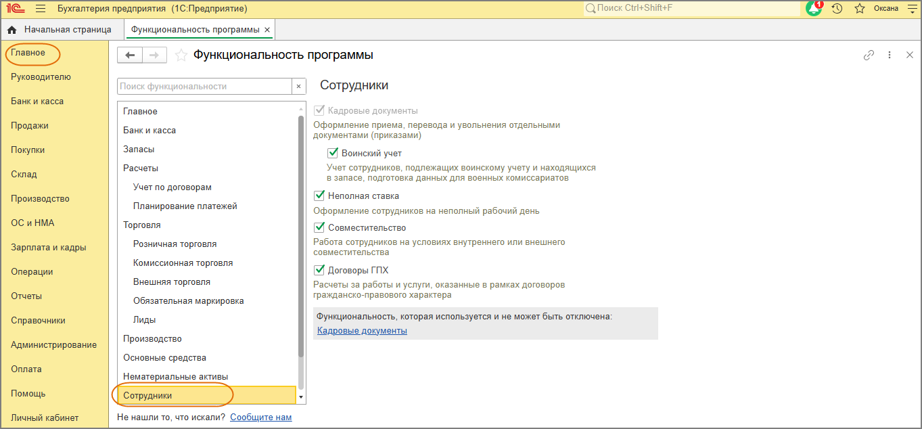The image size is (922, 429).
Task: Open favorites star in title bar
Action: [x=860, y=9]
